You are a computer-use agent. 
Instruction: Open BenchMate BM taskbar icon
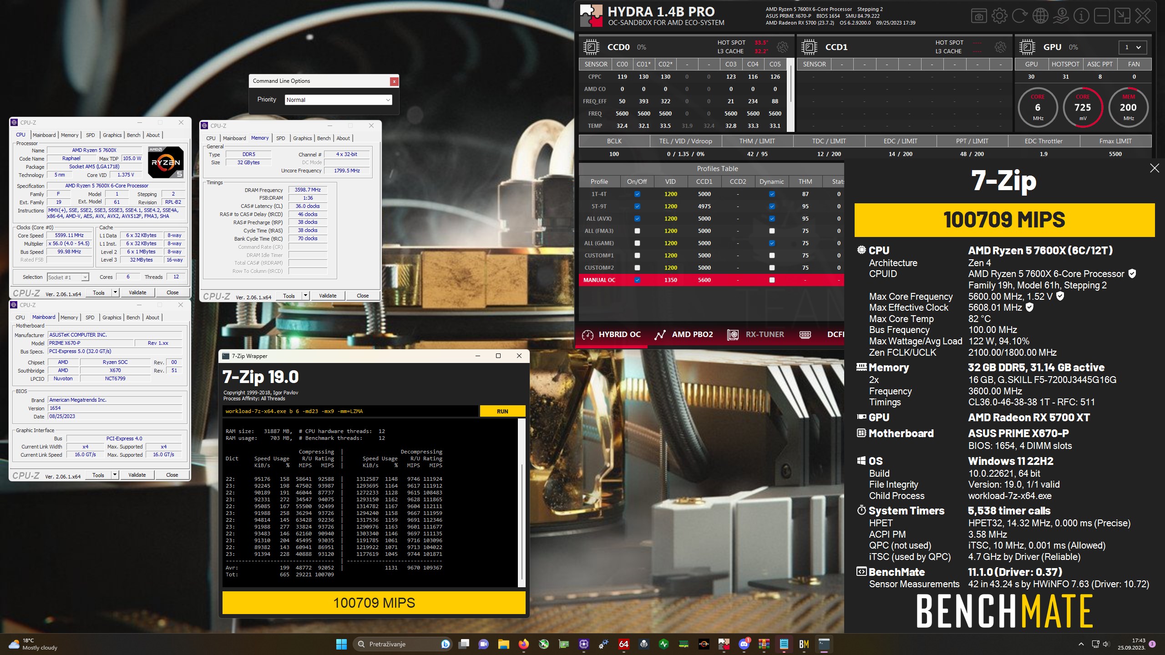[804, 644]
